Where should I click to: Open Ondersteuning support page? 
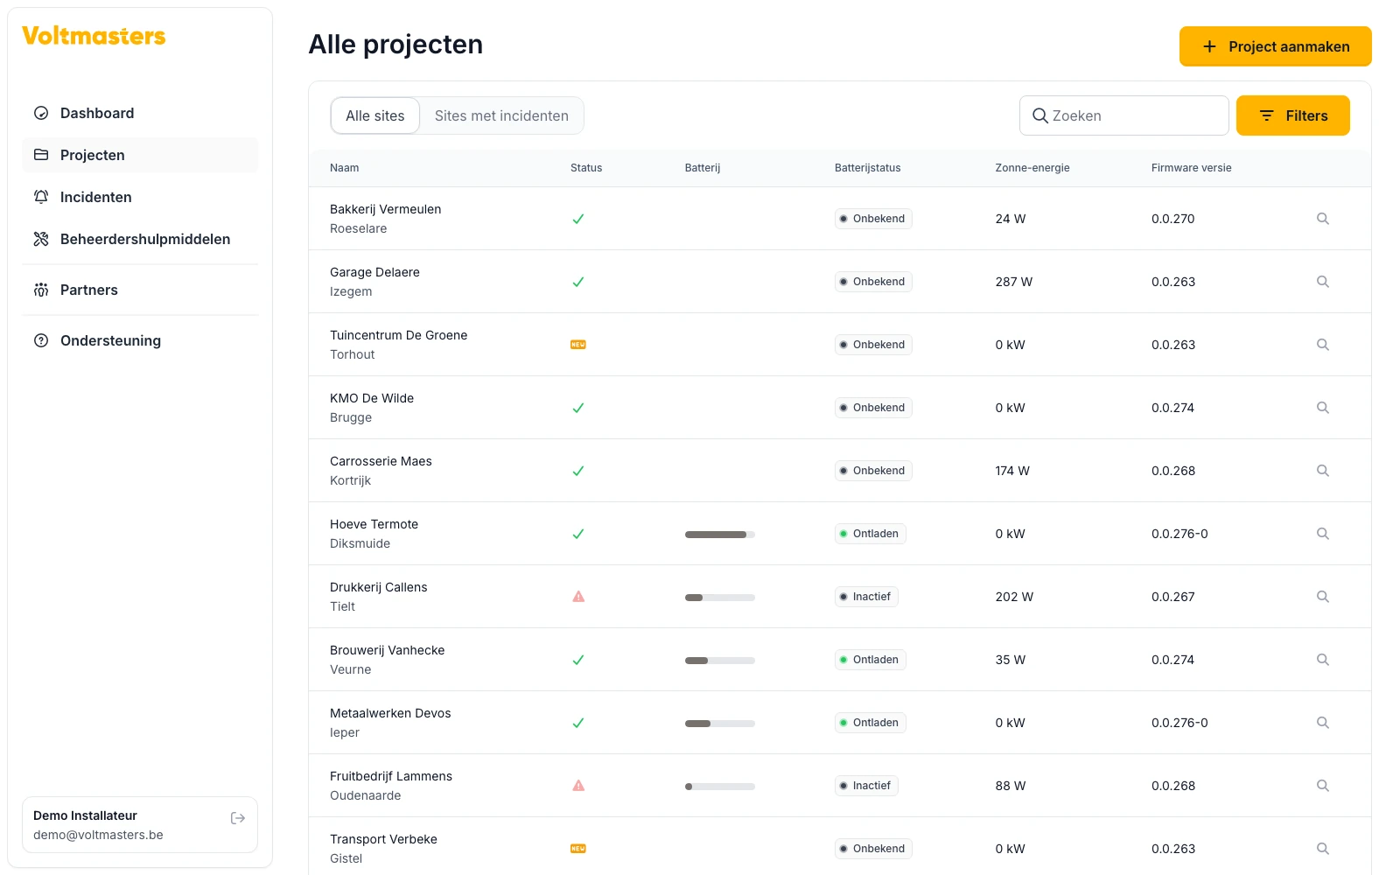pos(140,340)
